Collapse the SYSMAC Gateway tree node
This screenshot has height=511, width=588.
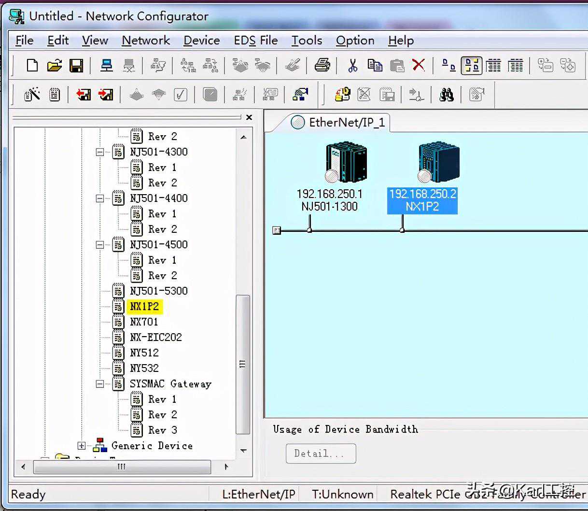point(100,384)
